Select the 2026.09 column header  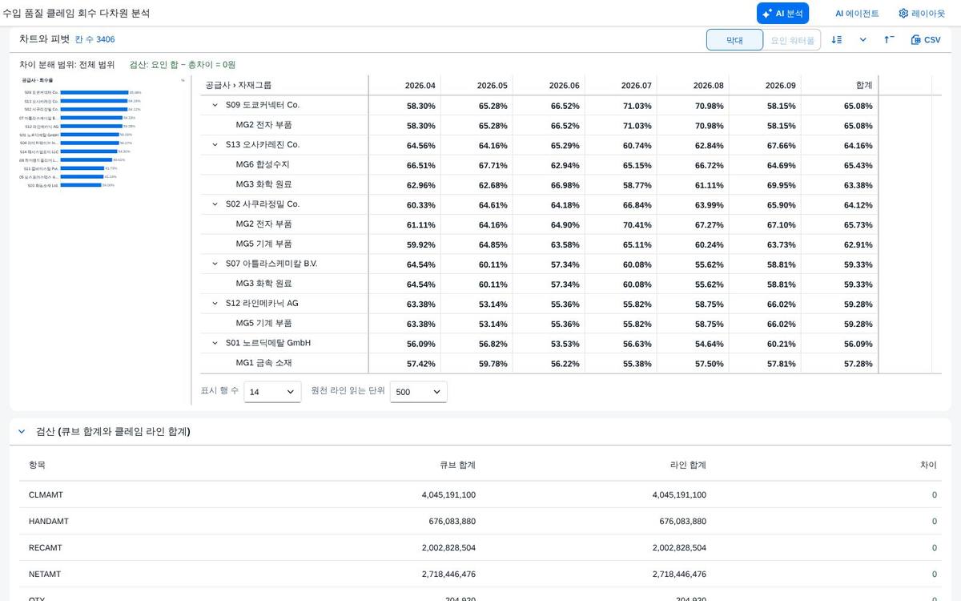point(765,85)
